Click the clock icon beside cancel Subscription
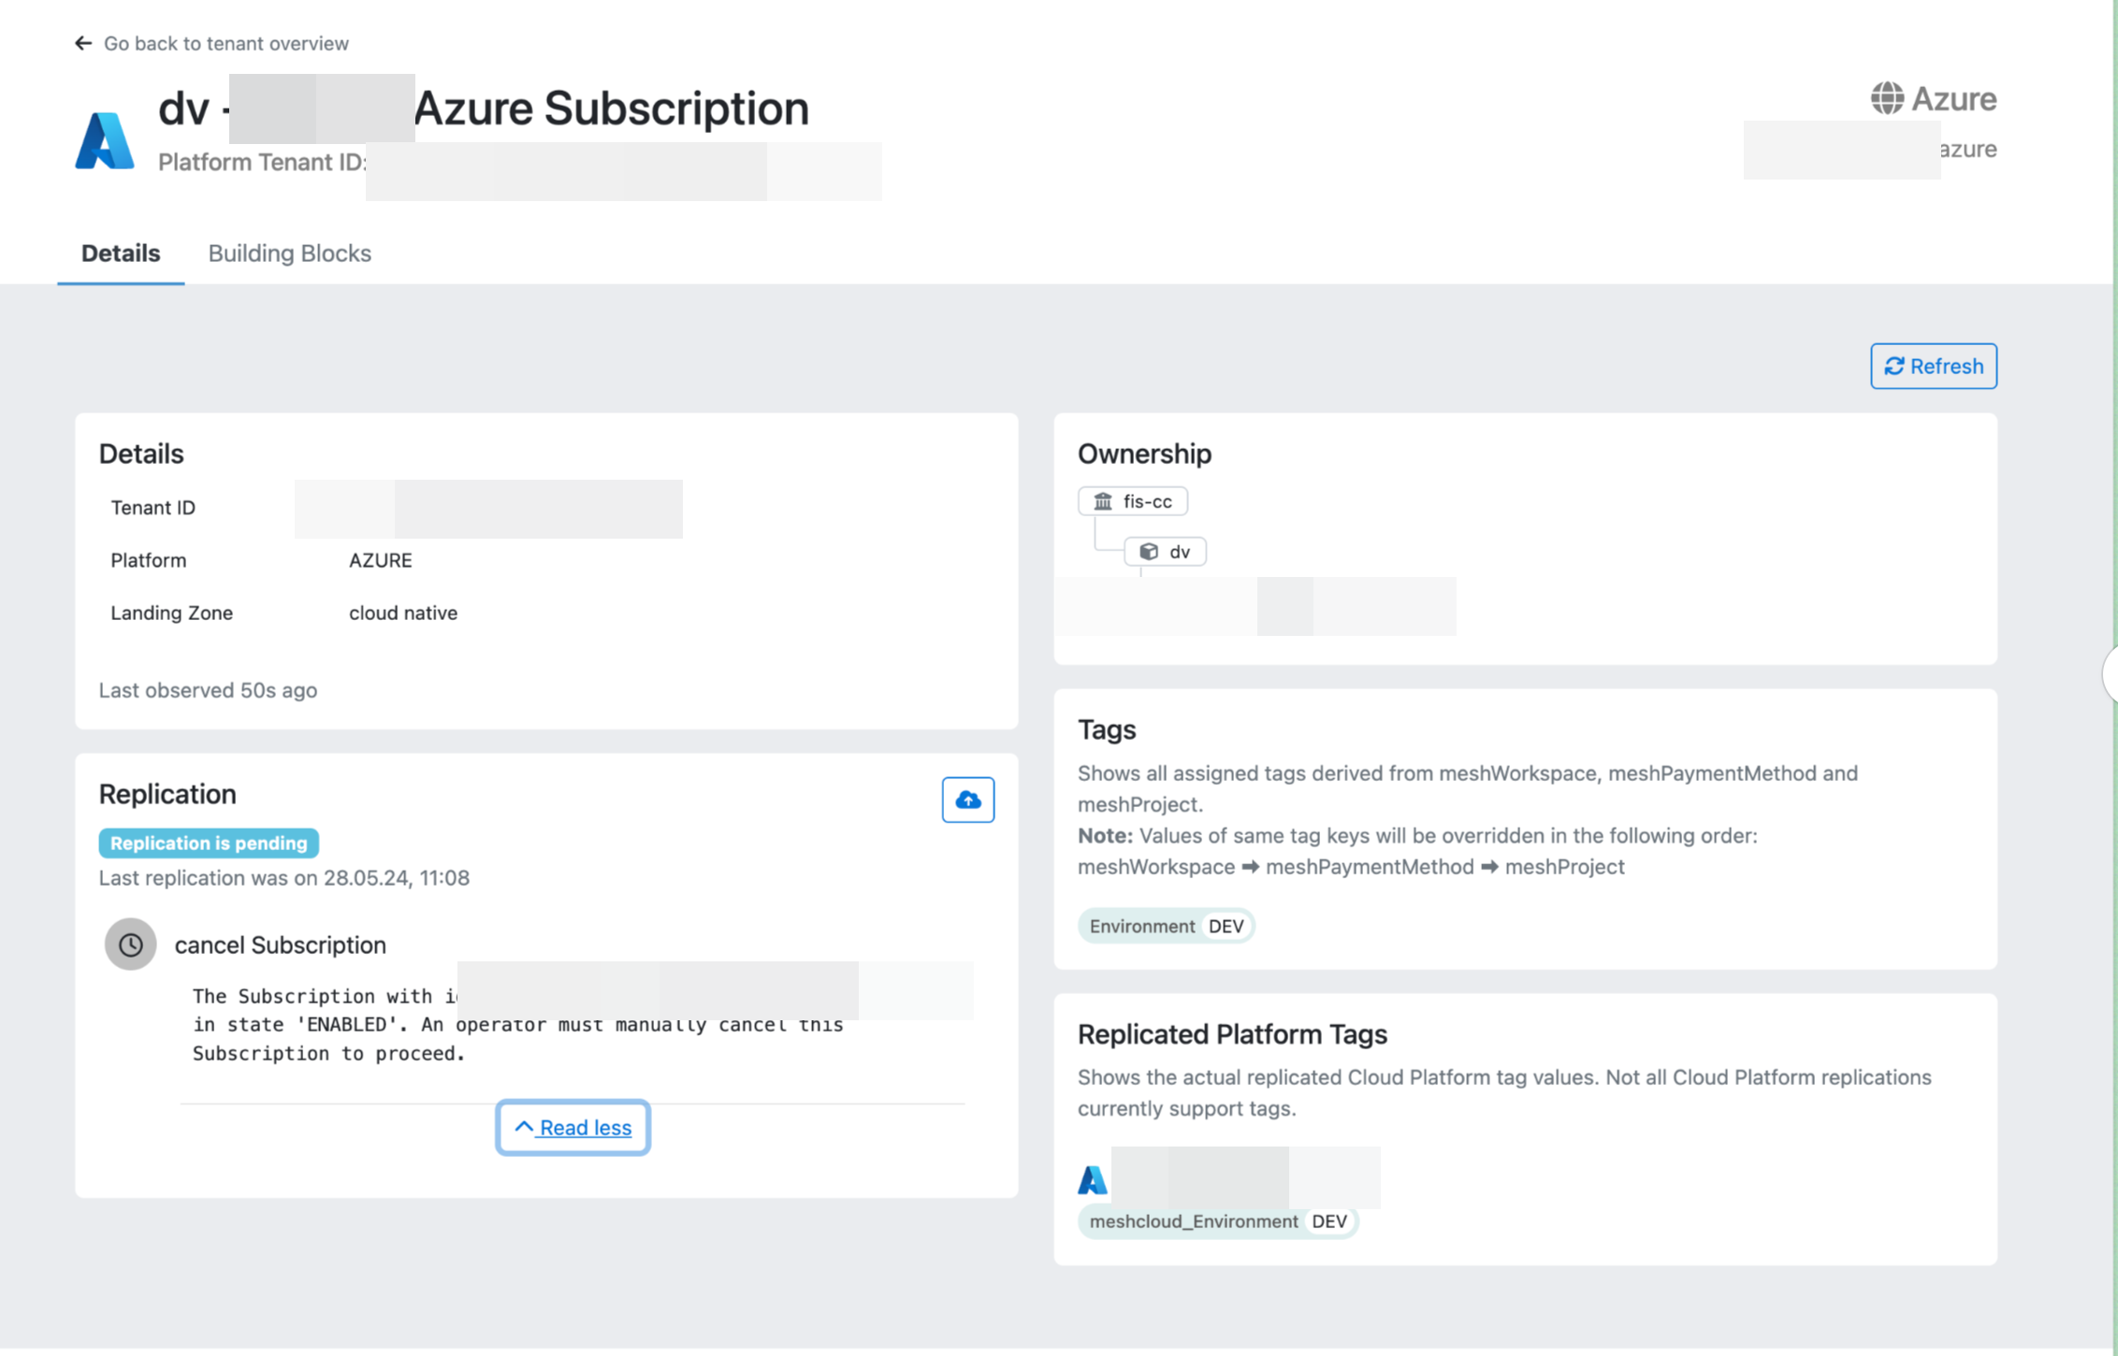 tap(130, 945)
